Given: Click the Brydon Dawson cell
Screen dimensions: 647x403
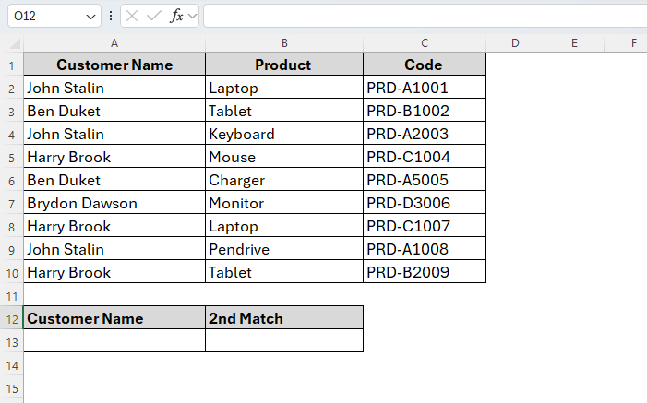Looking at the screenshot, I should click(x=114, y=204).
